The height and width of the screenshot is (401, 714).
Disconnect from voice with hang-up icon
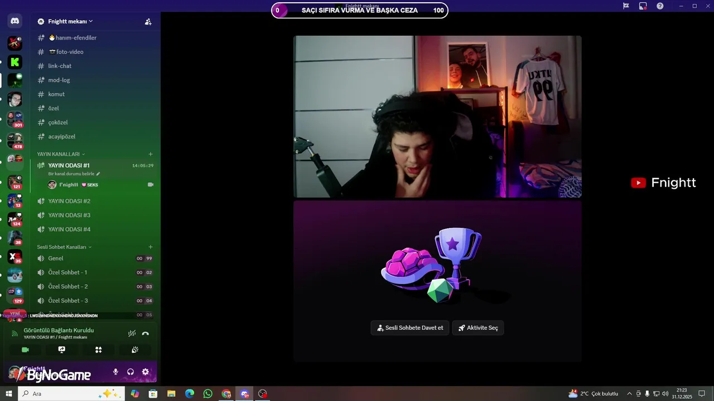(146, 334)
